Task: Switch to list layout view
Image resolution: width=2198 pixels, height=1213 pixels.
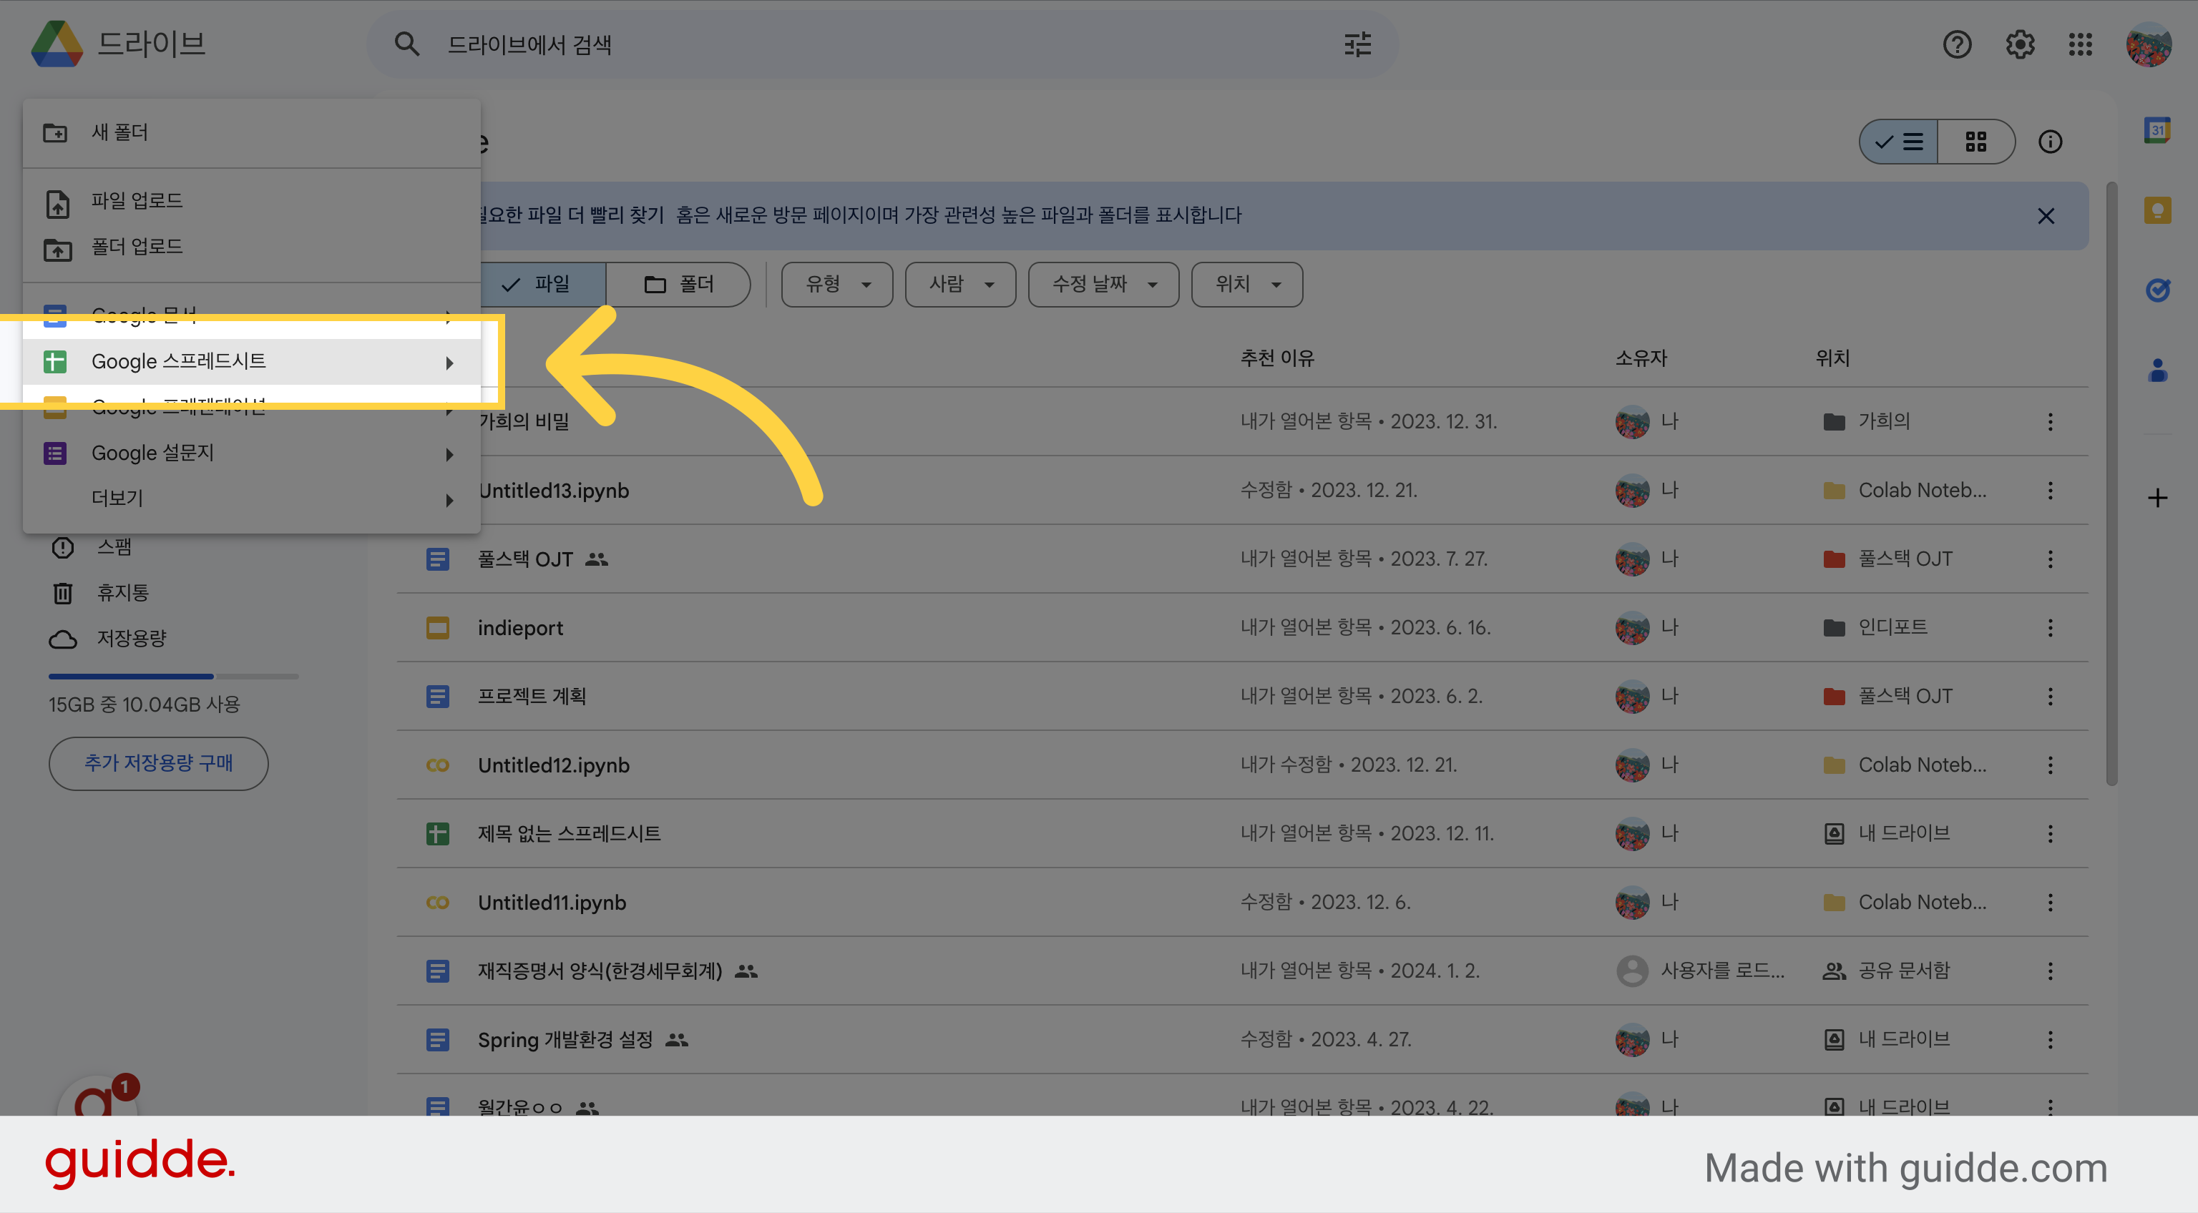Action: tap(1898, 142)
